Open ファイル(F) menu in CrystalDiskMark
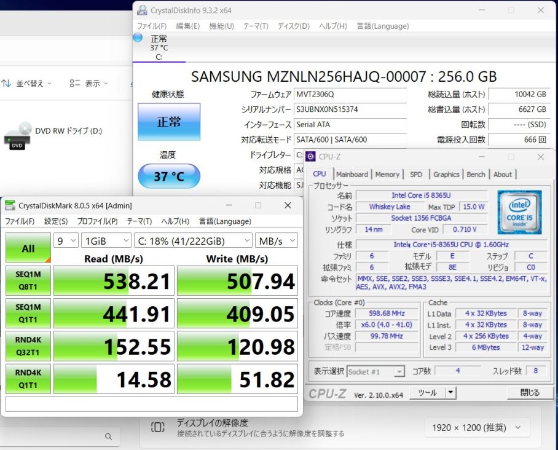This screenshot has height=450, width=558. click(x=20, y=221)
